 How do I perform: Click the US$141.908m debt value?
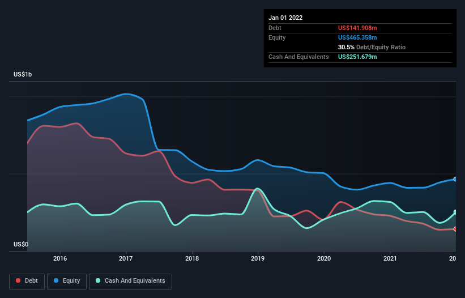[x=357, y=28]
